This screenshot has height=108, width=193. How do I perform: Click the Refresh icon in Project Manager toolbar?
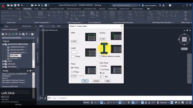[x=13, y=34]
